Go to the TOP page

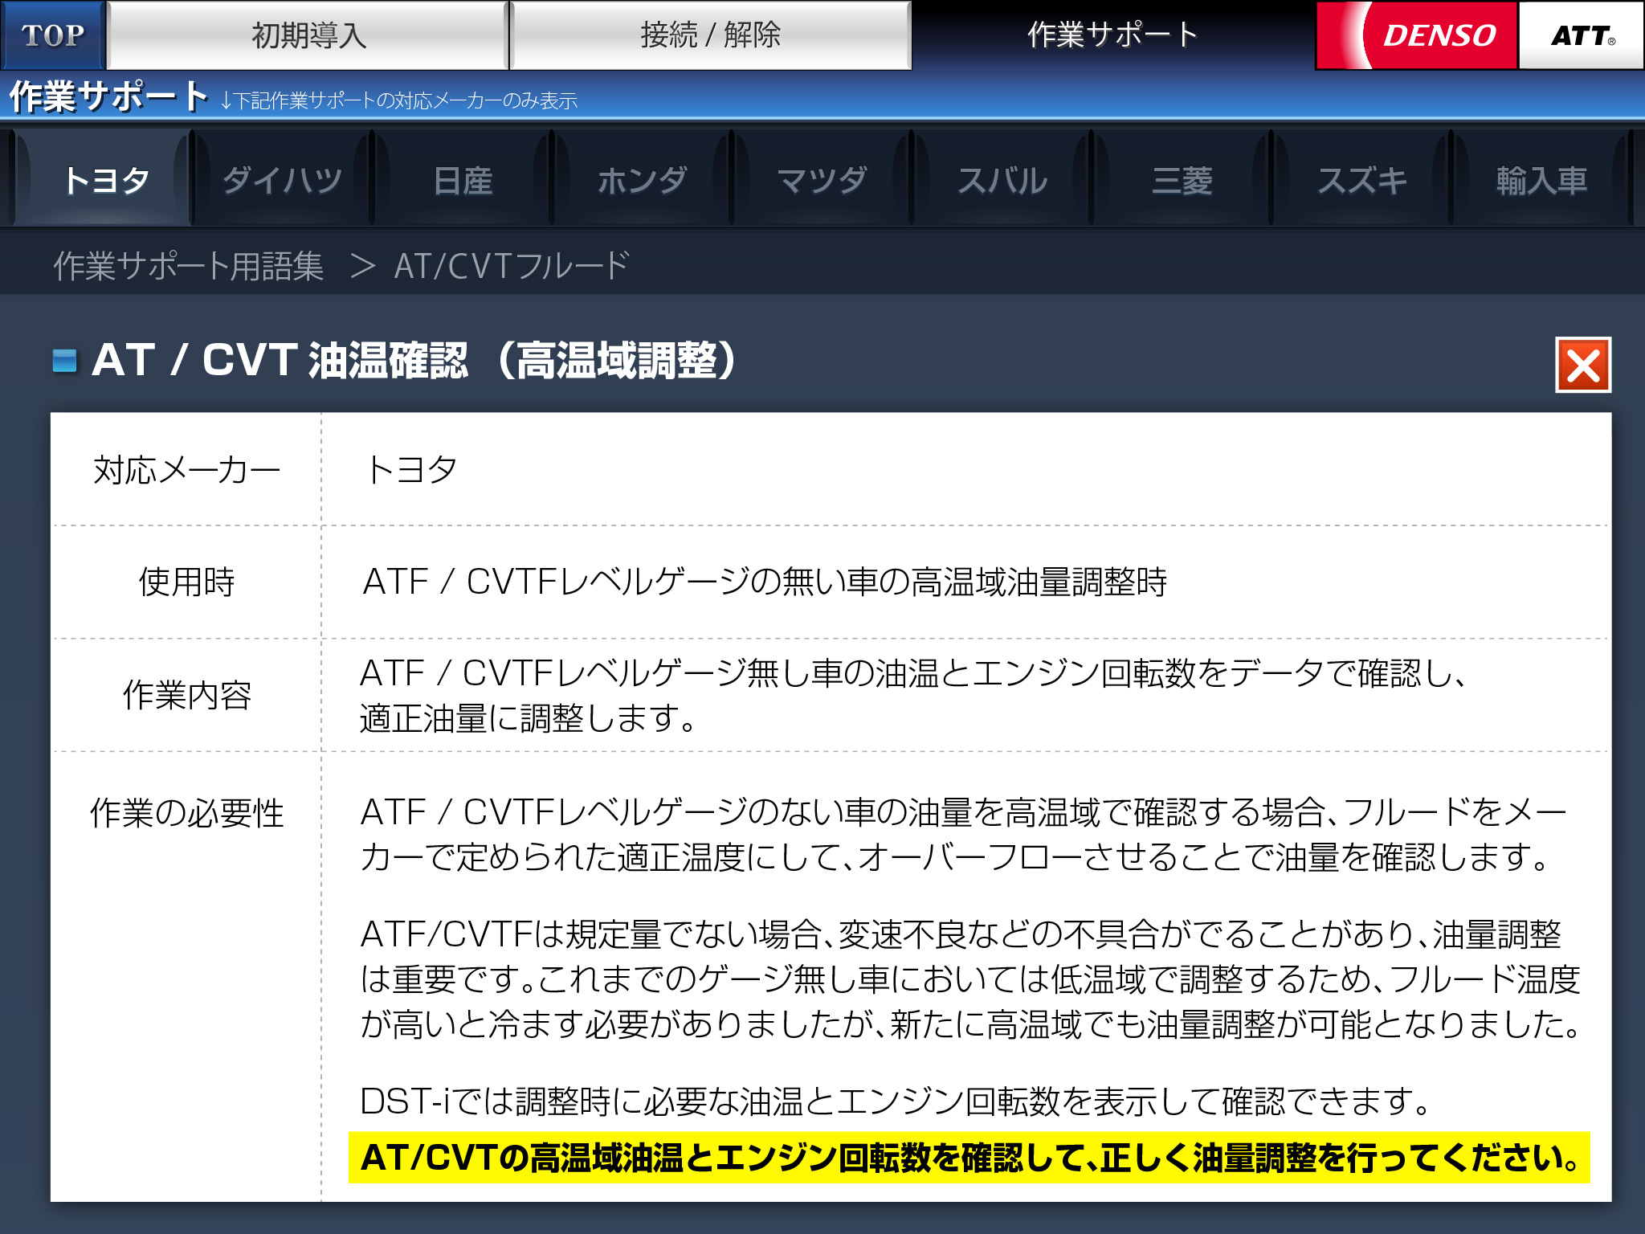(53, 35)
